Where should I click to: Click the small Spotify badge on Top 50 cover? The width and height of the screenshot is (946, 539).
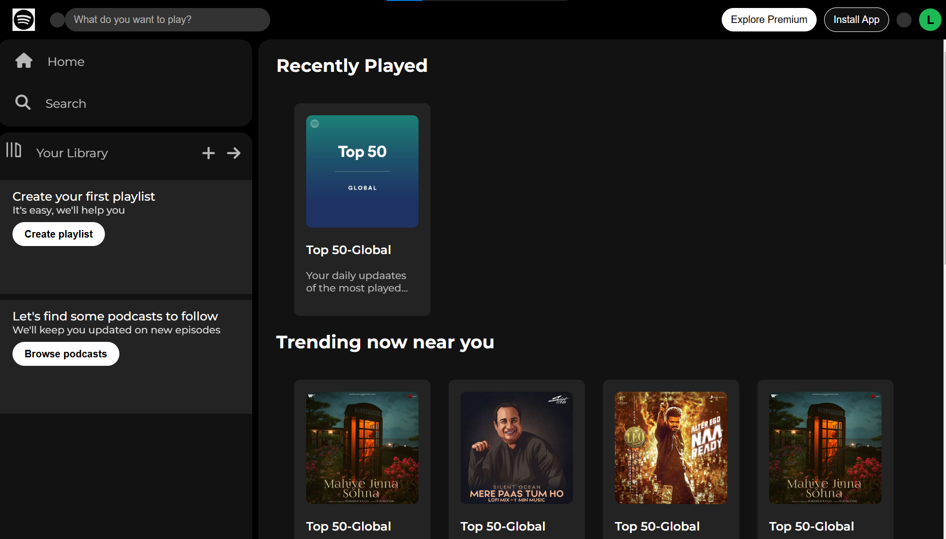point(315,124)
